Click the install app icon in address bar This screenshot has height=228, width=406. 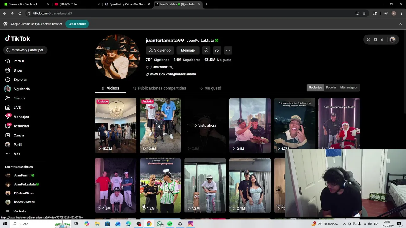coord(357,13)
